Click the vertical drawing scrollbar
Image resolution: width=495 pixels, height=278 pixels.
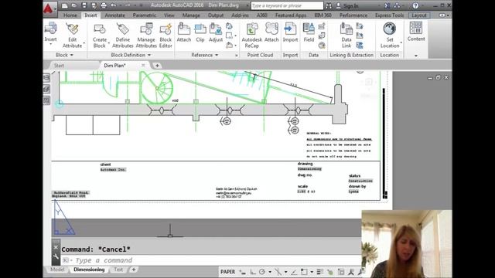point(384,144)
